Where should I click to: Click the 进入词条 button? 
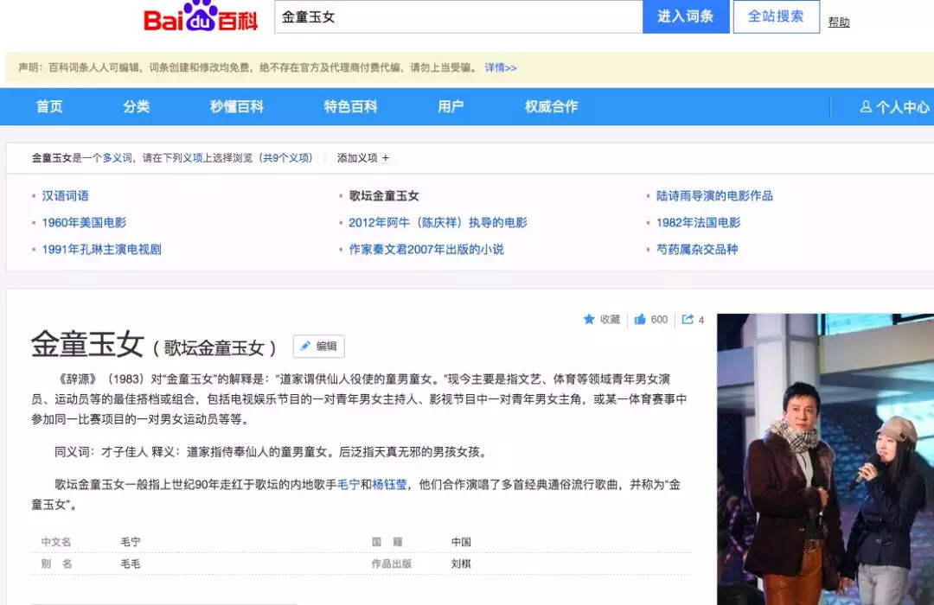(686, 17)
